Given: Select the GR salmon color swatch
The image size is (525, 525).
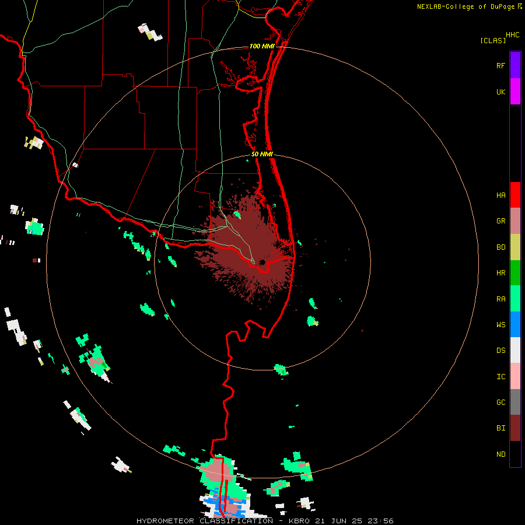Looking at the screenshot, I should pos(515,221).
